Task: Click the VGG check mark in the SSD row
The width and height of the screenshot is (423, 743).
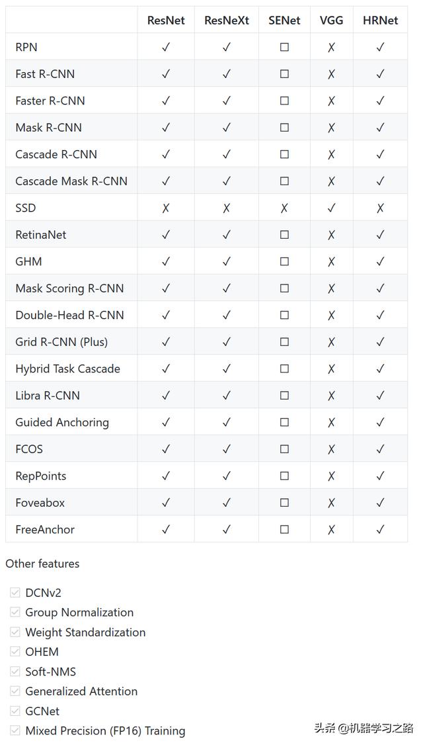Action: (331, 208)
